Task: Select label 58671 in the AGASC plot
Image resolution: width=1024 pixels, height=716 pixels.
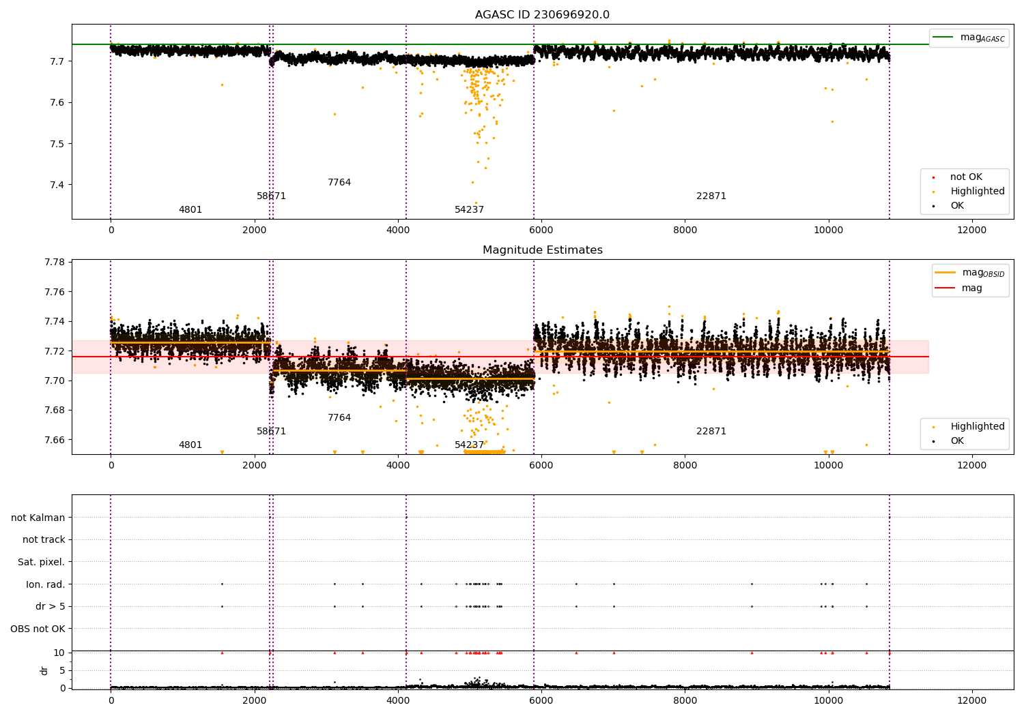Action: (x=271, y=196)
